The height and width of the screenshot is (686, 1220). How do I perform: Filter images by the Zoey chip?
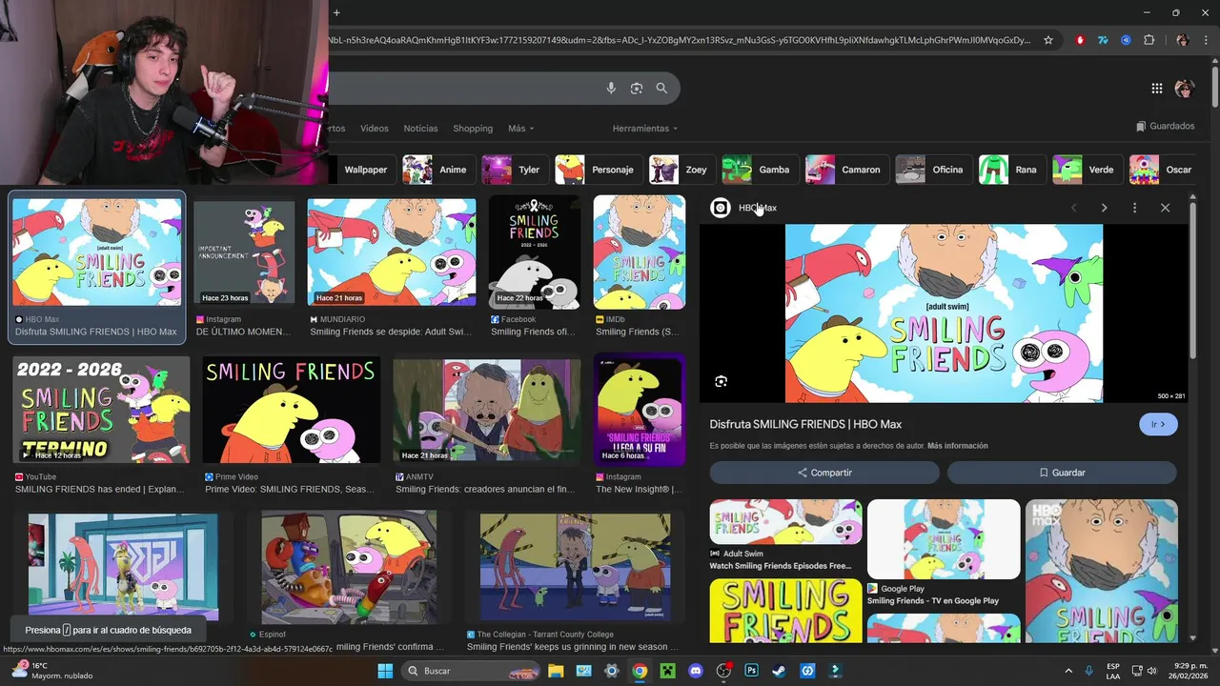click(681, 170)
